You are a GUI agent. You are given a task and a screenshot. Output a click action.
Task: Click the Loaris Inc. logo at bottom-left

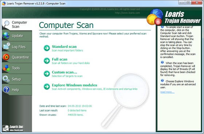tap(13, 128)
